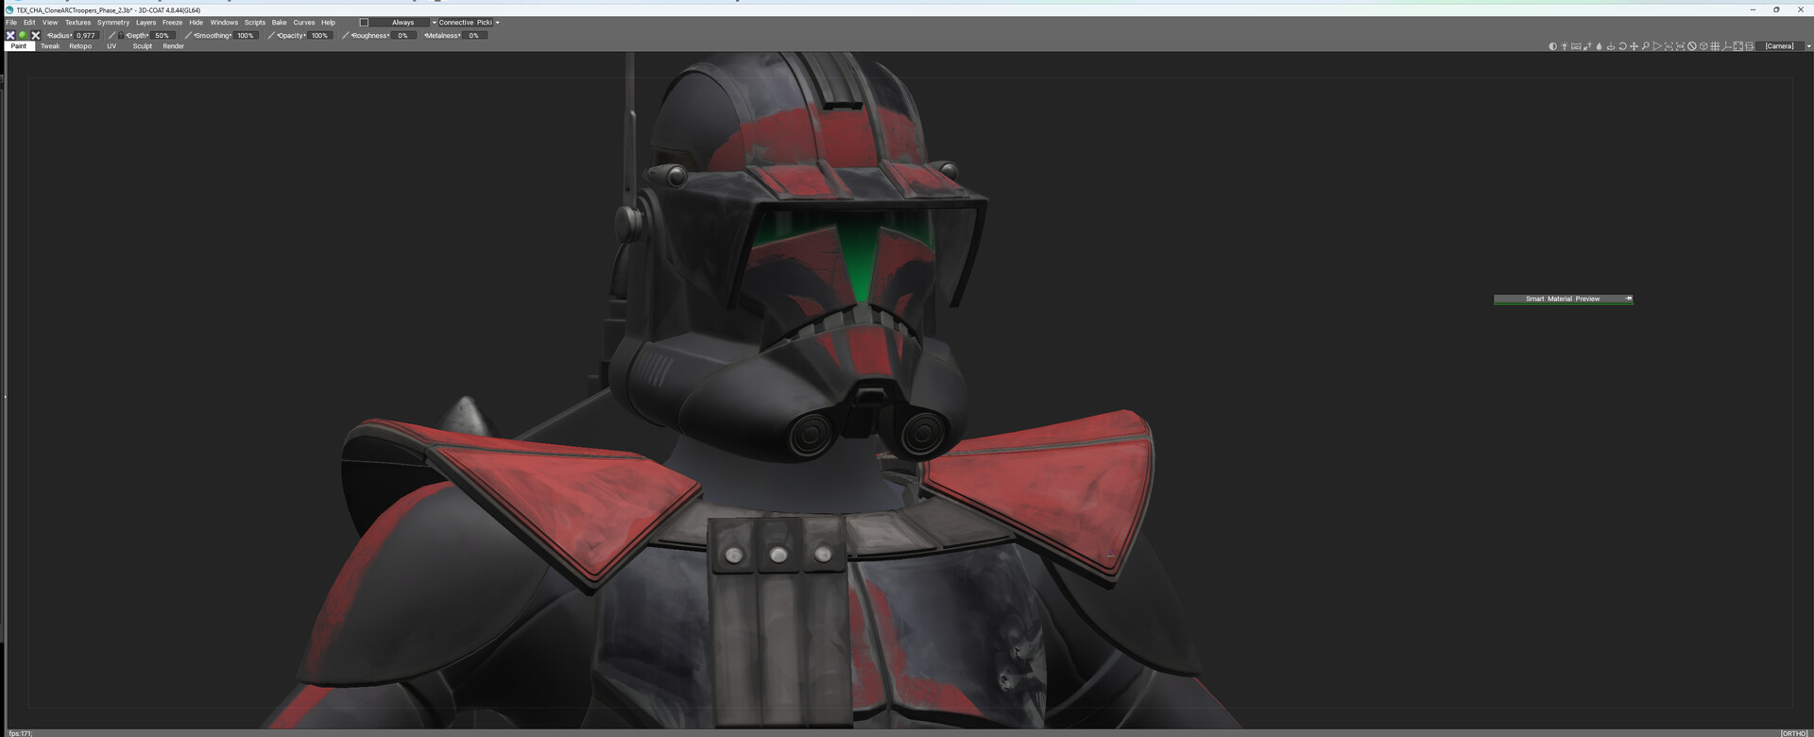Image resolution: width=1814 pixels, height=737 pixels.
Task: Click the Metalness value field 0%
Action: coord(474,35)
